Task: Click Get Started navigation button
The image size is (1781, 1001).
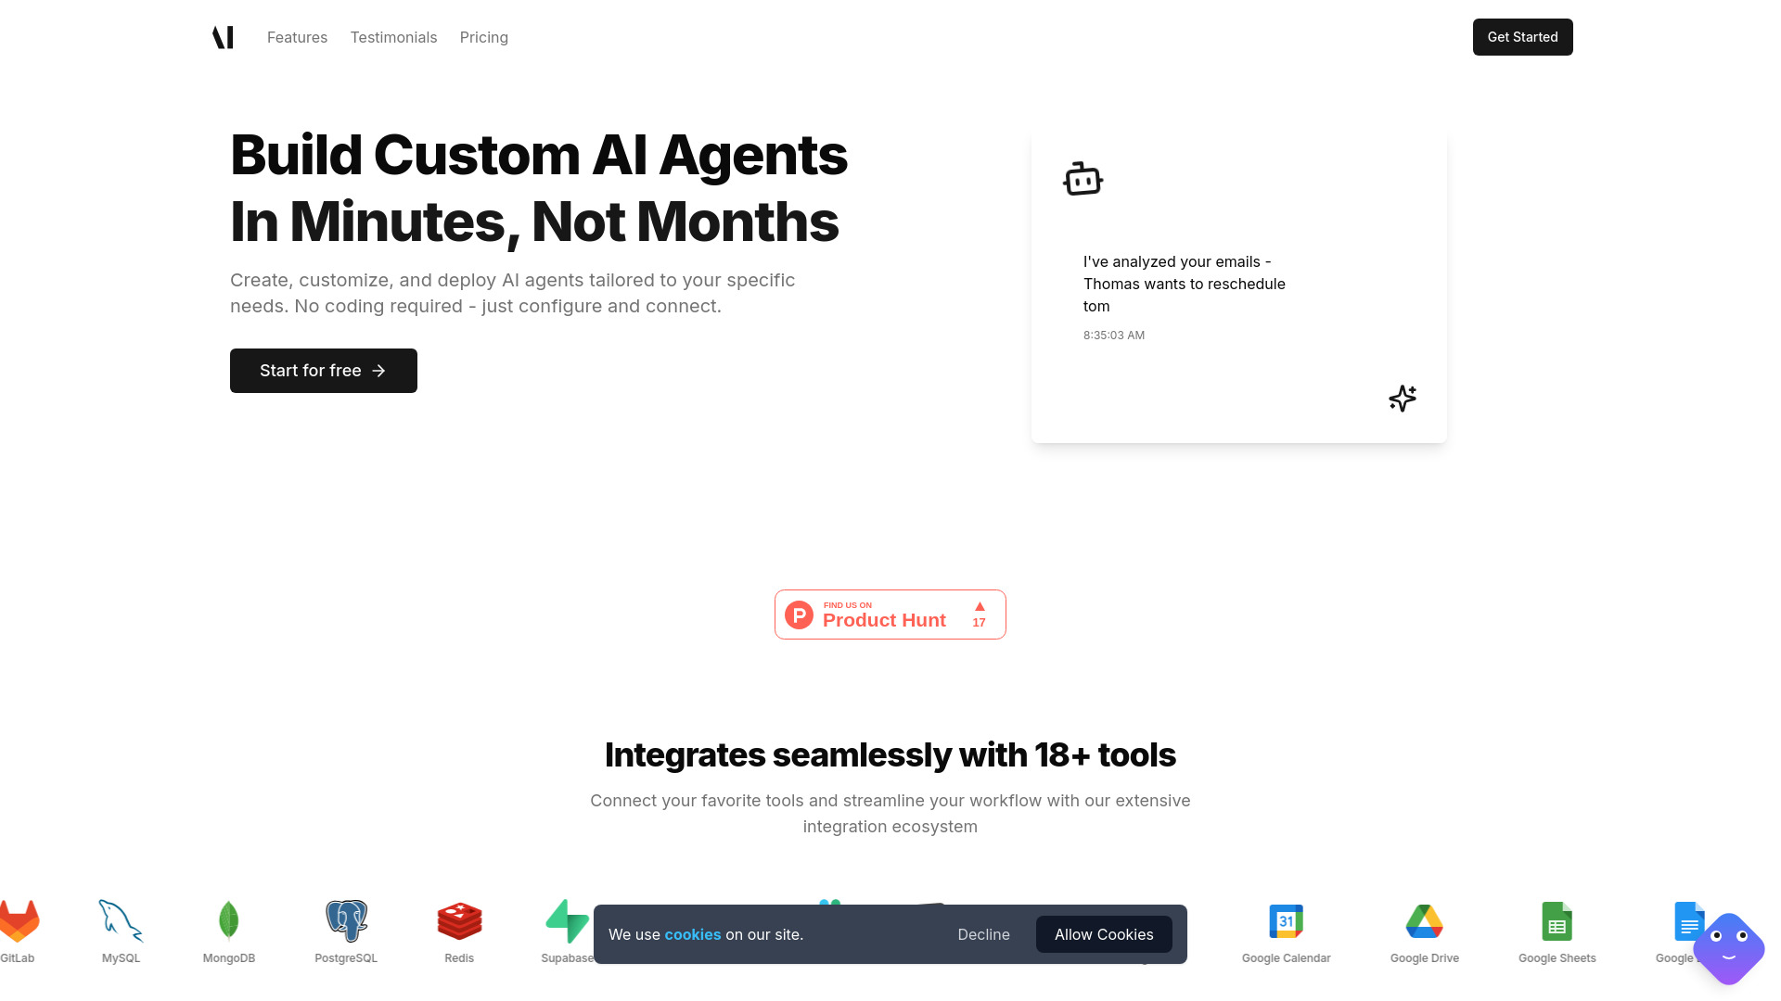Action: 1523,37
